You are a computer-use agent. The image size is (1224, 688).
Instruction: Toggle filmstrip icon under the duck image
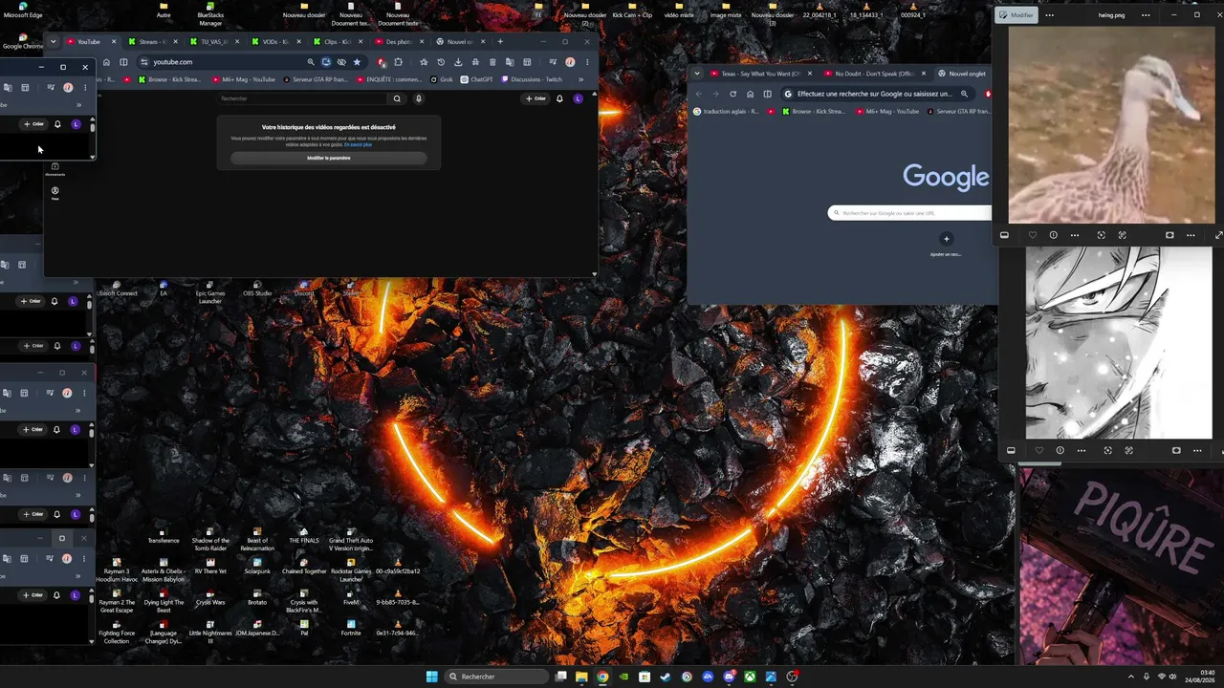point(1004,235)
